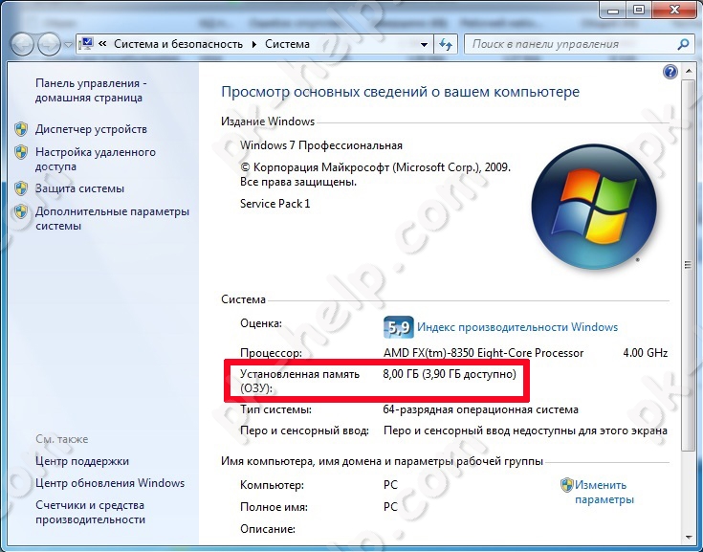Open Дополнительные параметры системы
Viewport: 703px width, 552px height.
112,218
